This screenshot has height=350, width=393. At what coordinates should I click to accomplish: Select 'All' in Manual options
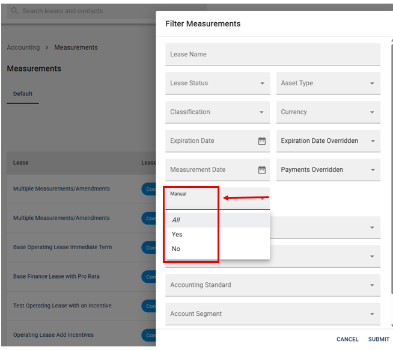177,220
